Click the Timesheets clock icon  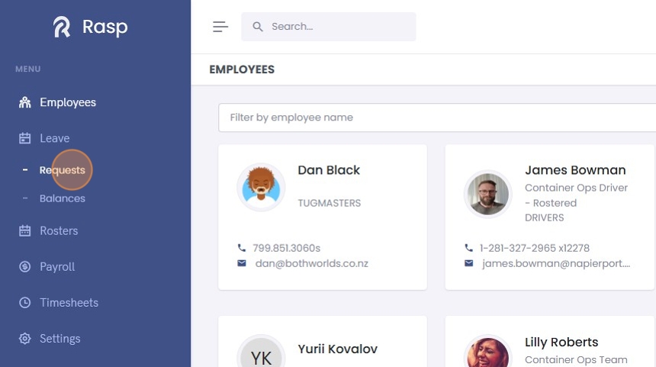24,303
